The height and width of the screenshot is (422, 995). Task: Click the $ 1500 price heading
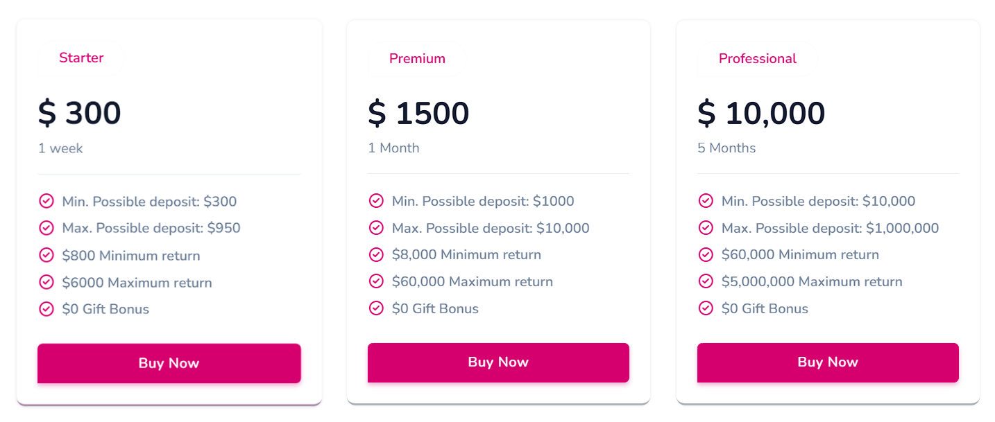pos(418,113)
